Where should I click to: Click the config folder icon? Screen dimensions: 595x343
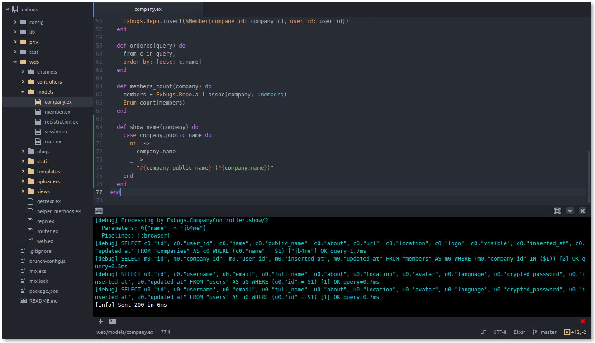pos(23,22)
